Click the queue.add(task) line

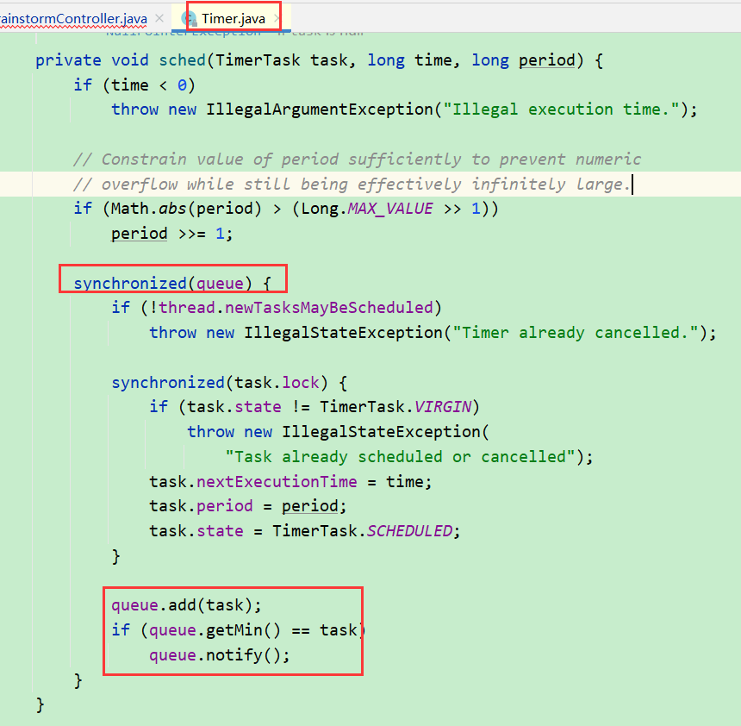186,605
